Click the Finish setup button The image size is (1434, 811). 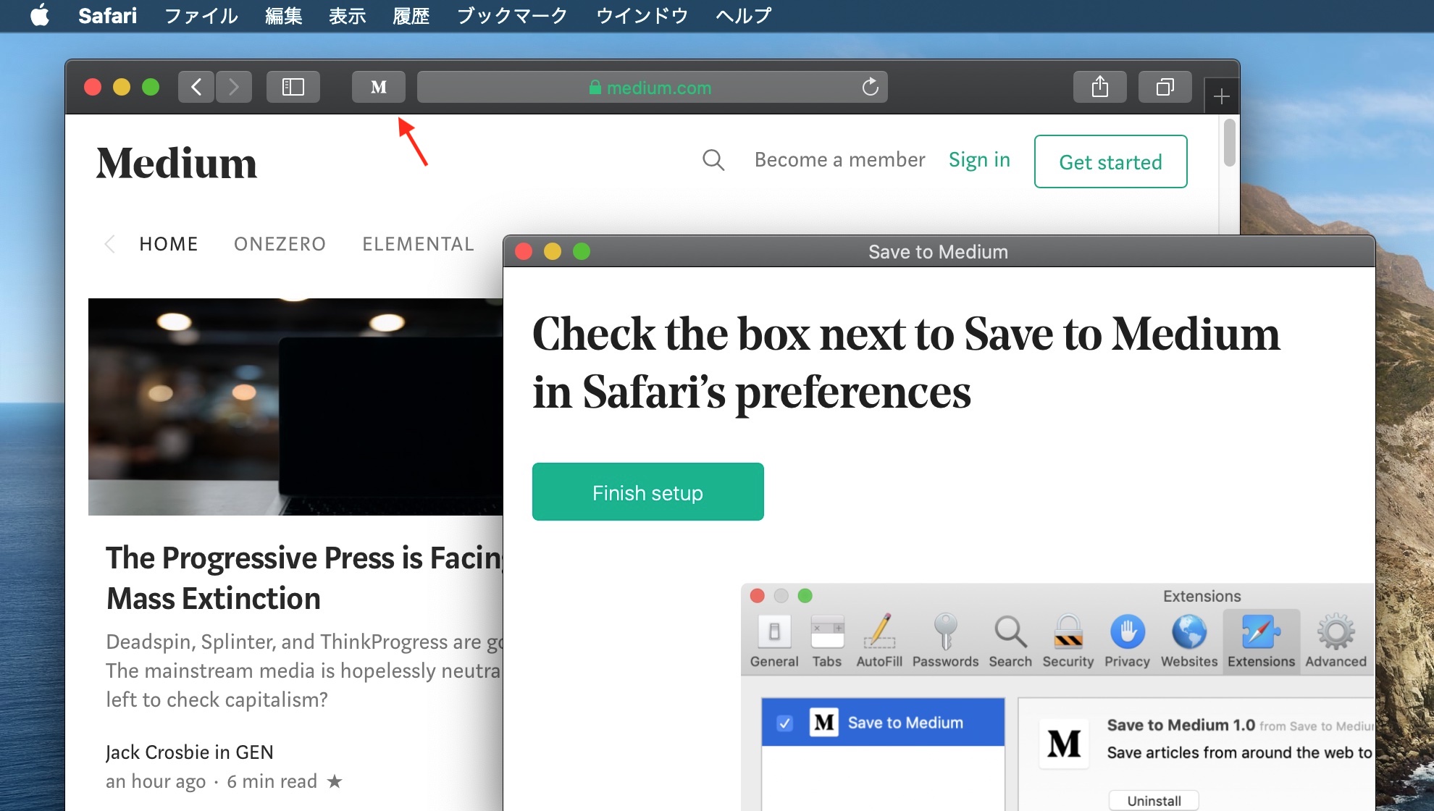pyautogui.click(x=647, y=493)
